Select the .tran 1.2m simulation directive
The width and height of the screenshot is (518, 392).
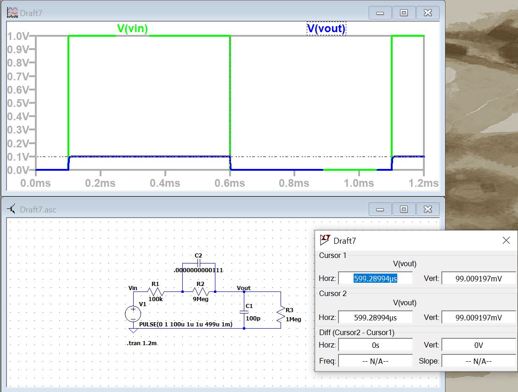(x=142, y=343)
